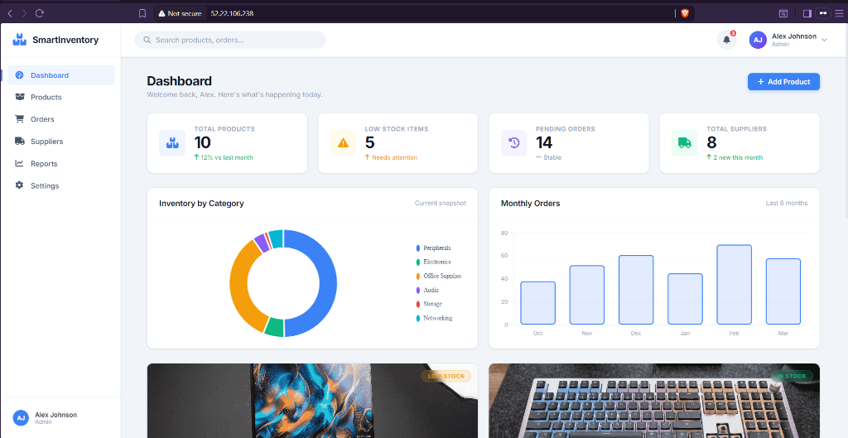848x438 pixels.
Task: Click the browser reload icon
Action: [x=39, y=13]
